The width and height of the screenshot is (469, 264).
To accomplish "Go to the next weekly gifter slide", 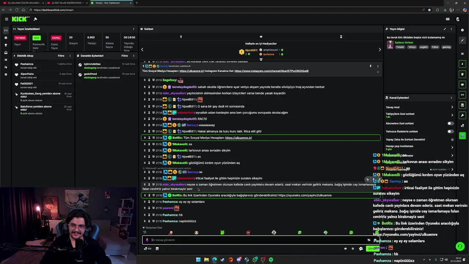I will point(380,49).
